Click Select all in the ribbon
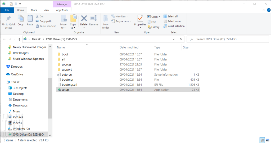The image size is (271, 143). pos(171,16)
